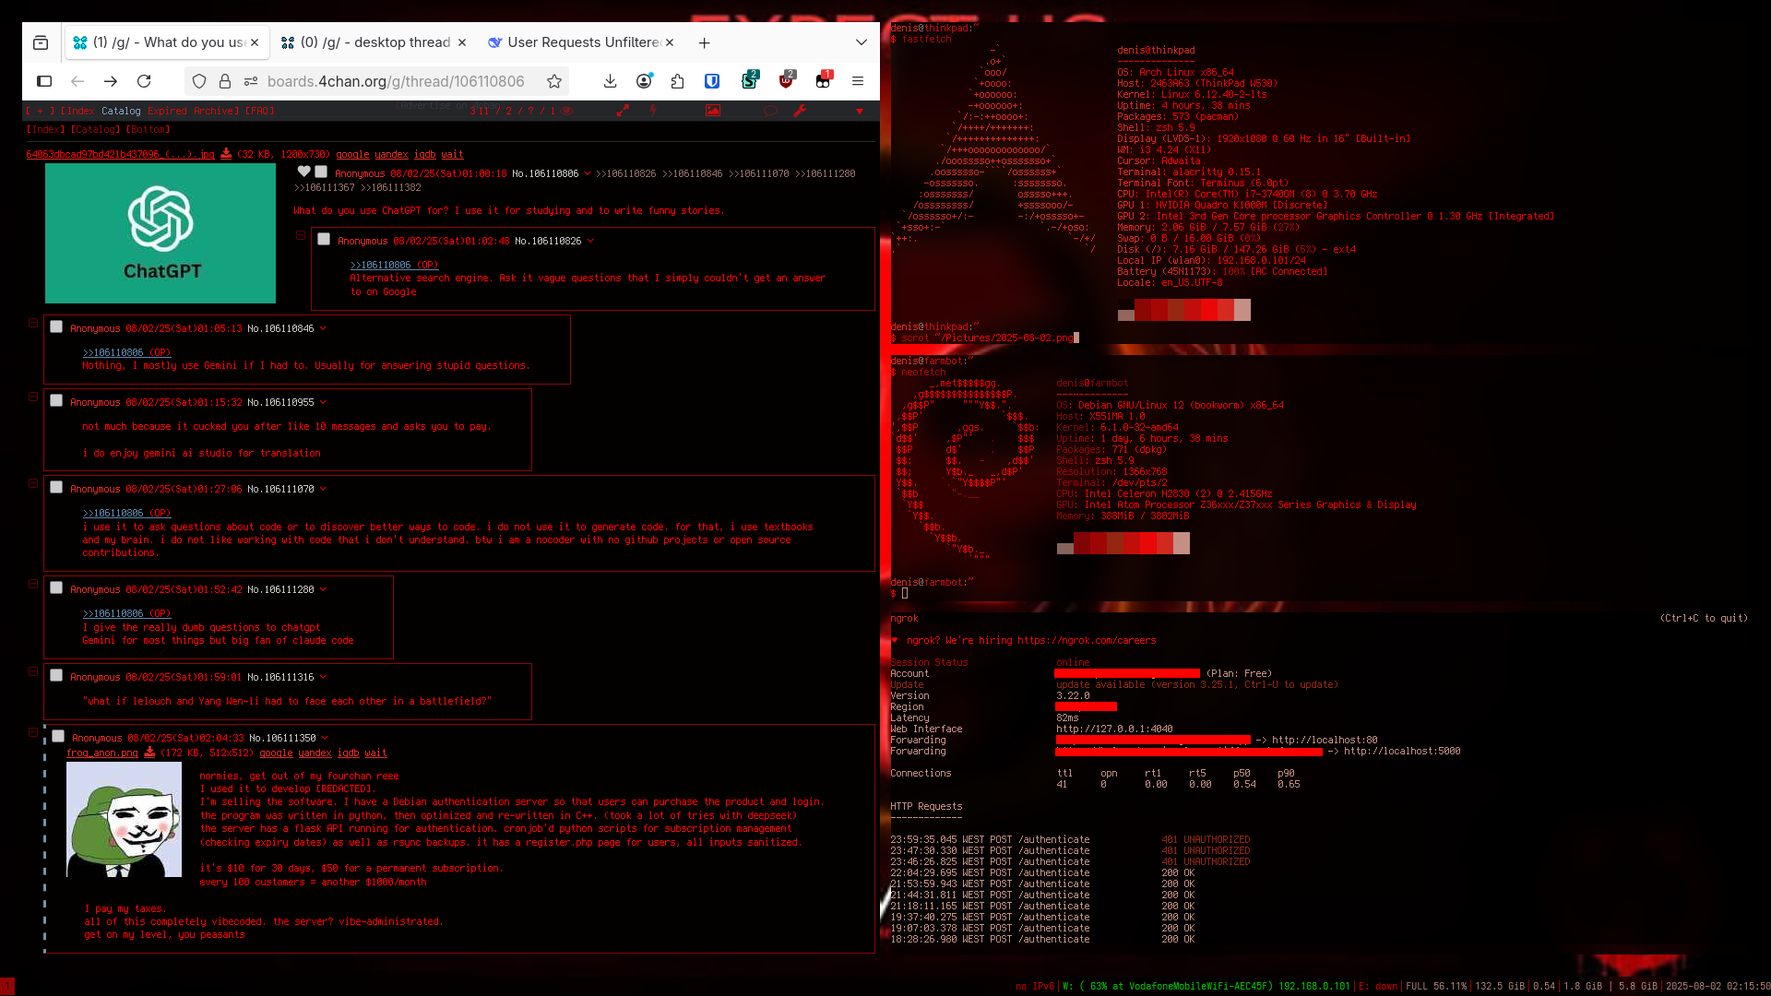
Task: Collapse reply No.106111316 with minus box
Action: click(x=33, y=671)
